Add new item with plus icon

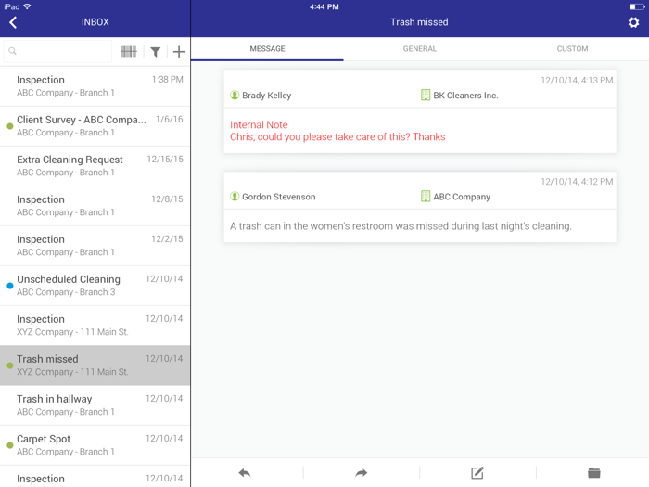click(x=179, y=52)
